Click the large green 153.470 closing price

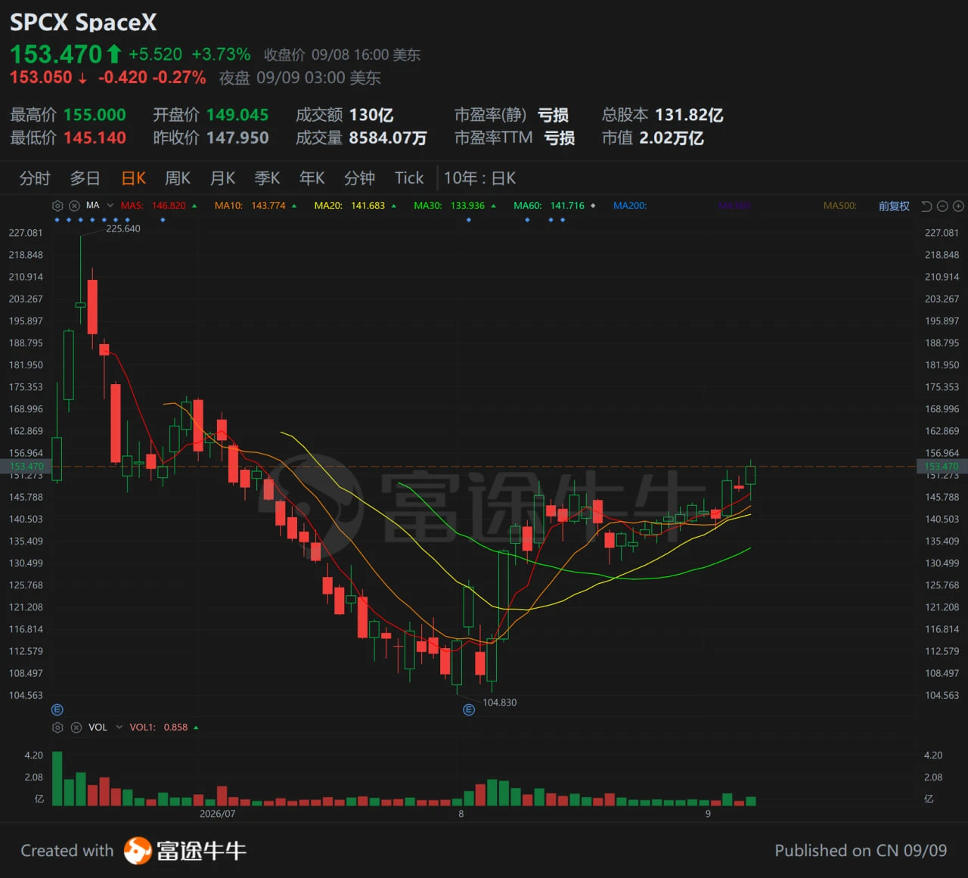(56, 54)
